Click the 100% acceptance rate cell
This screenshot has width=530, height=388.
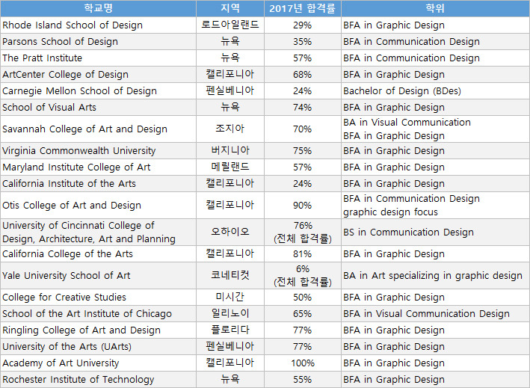(x=303, y=363)
